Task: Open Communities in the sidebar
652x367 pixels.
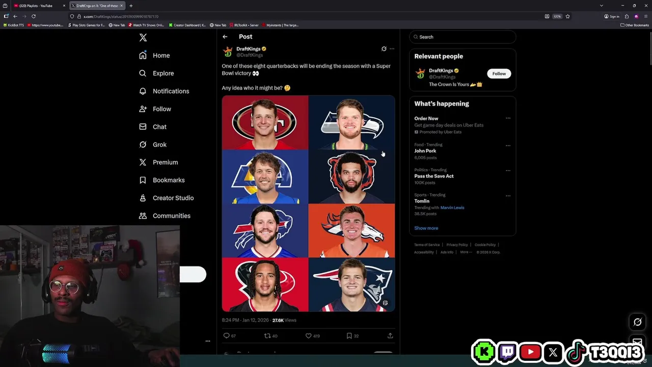Action: click(x=165, y=216)
